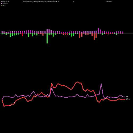Click the peak of the magenta volume line
Screen dimensions: 133x133
(x=101, y=84)
